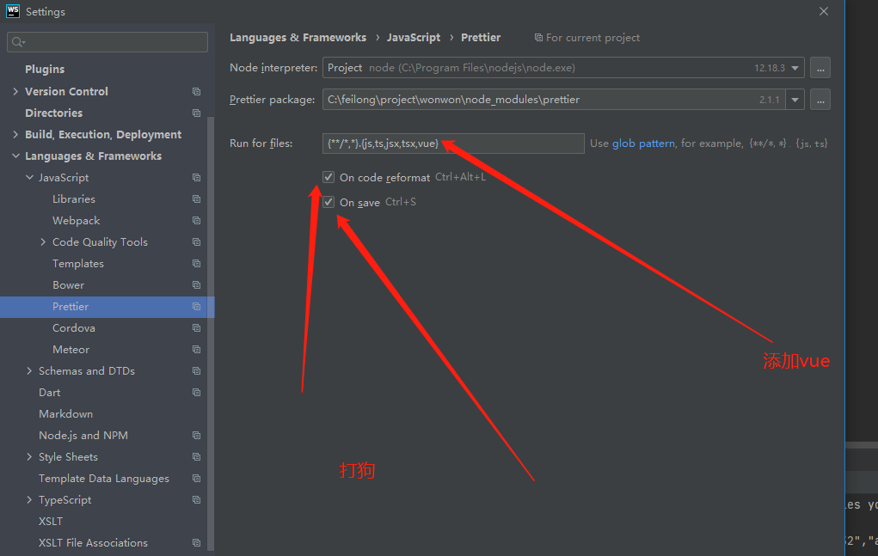Click project-level icon beside Libraries
This screenshot has height=556, width=878.
(x=197, y=199)
